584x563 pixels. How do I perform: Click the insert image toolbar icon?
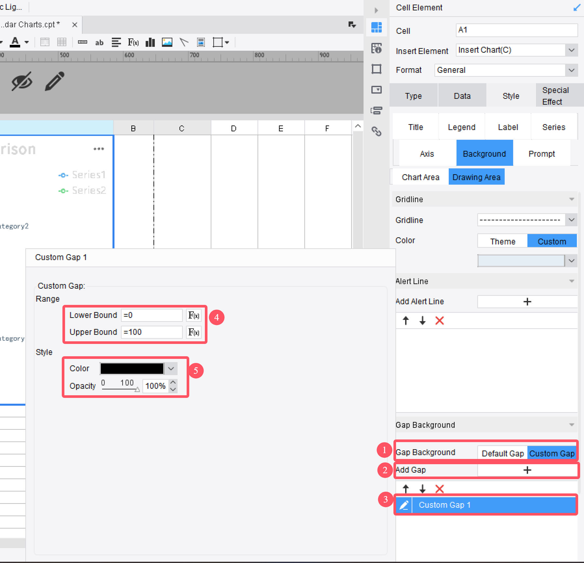[x=167, y=42]
